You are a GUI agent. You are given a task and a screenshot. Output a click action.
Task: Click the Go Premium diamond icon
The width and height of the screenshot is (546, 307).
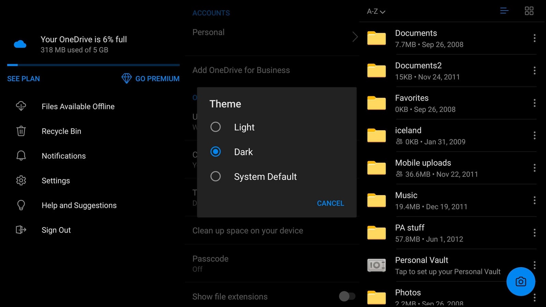(127, 78)
